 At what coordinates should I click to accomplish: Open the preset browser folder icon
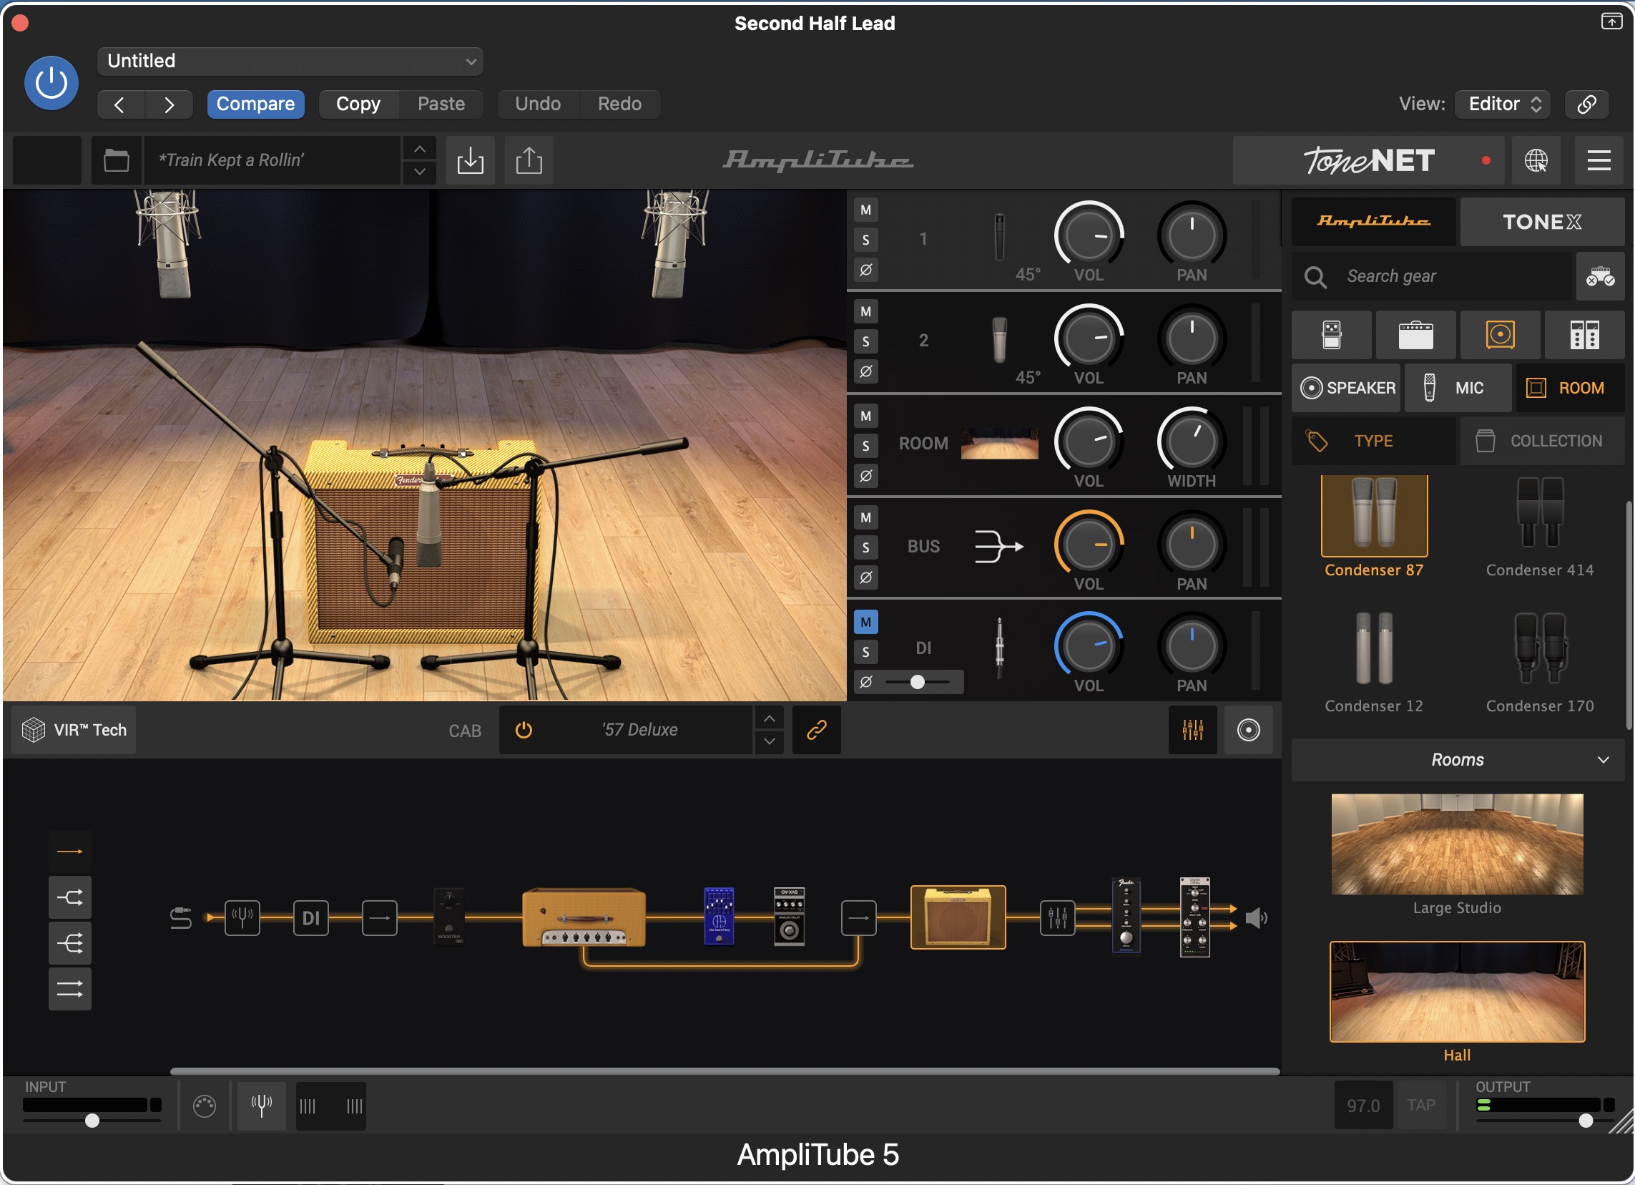(x=116, y=160)
